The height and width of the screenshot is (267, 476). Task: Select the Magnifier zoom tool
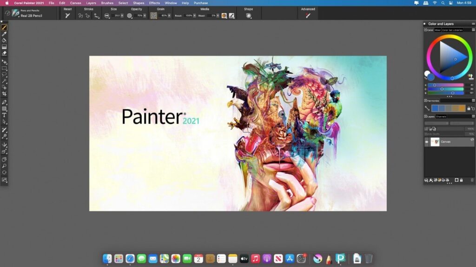pyautogui.click(x=4, y=166)
